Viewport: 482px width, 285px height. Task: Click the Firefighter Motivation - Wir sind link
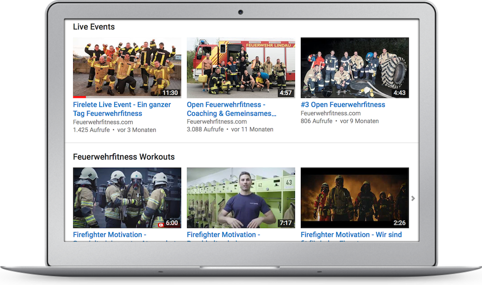point(351,235)
